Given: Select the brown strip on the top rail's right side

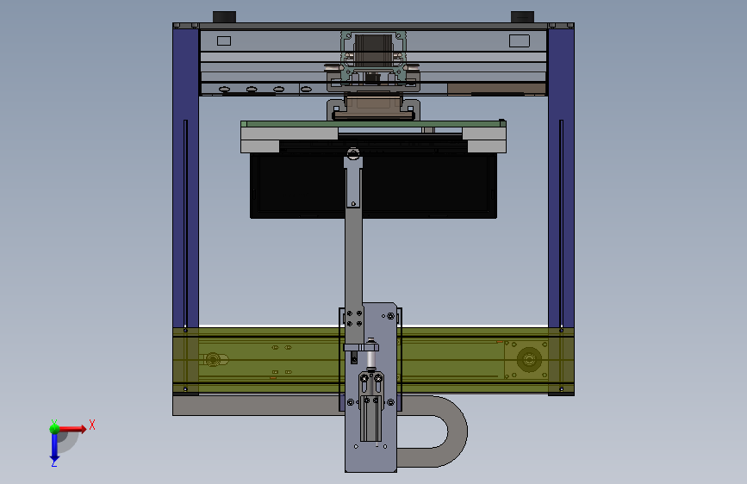Looking at the screenshot, I should click(496, 89).
